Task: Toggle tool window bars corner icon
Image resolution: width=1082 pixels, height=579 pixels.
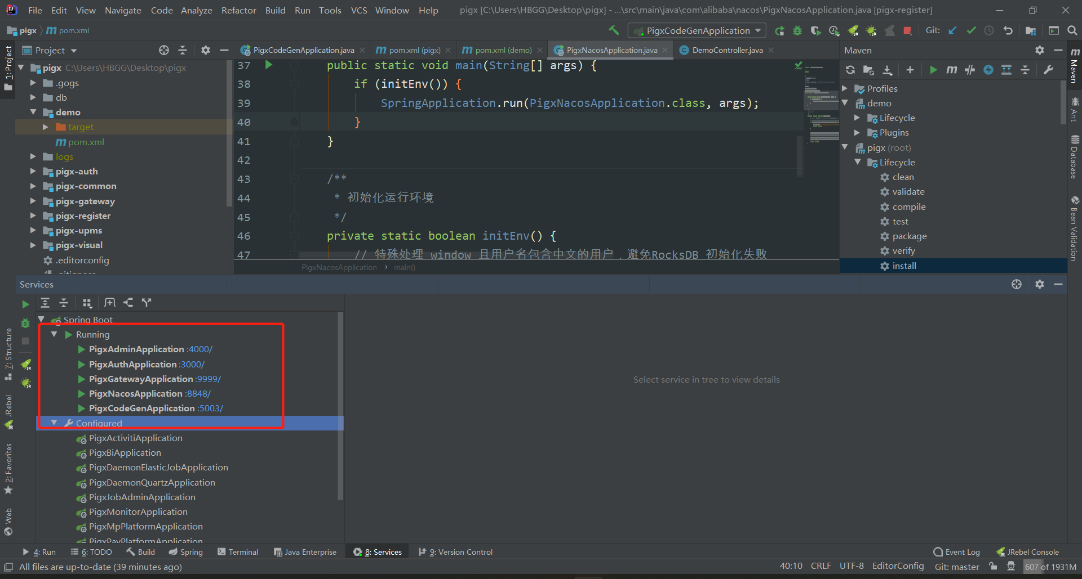Action: [x=8, y=567]
